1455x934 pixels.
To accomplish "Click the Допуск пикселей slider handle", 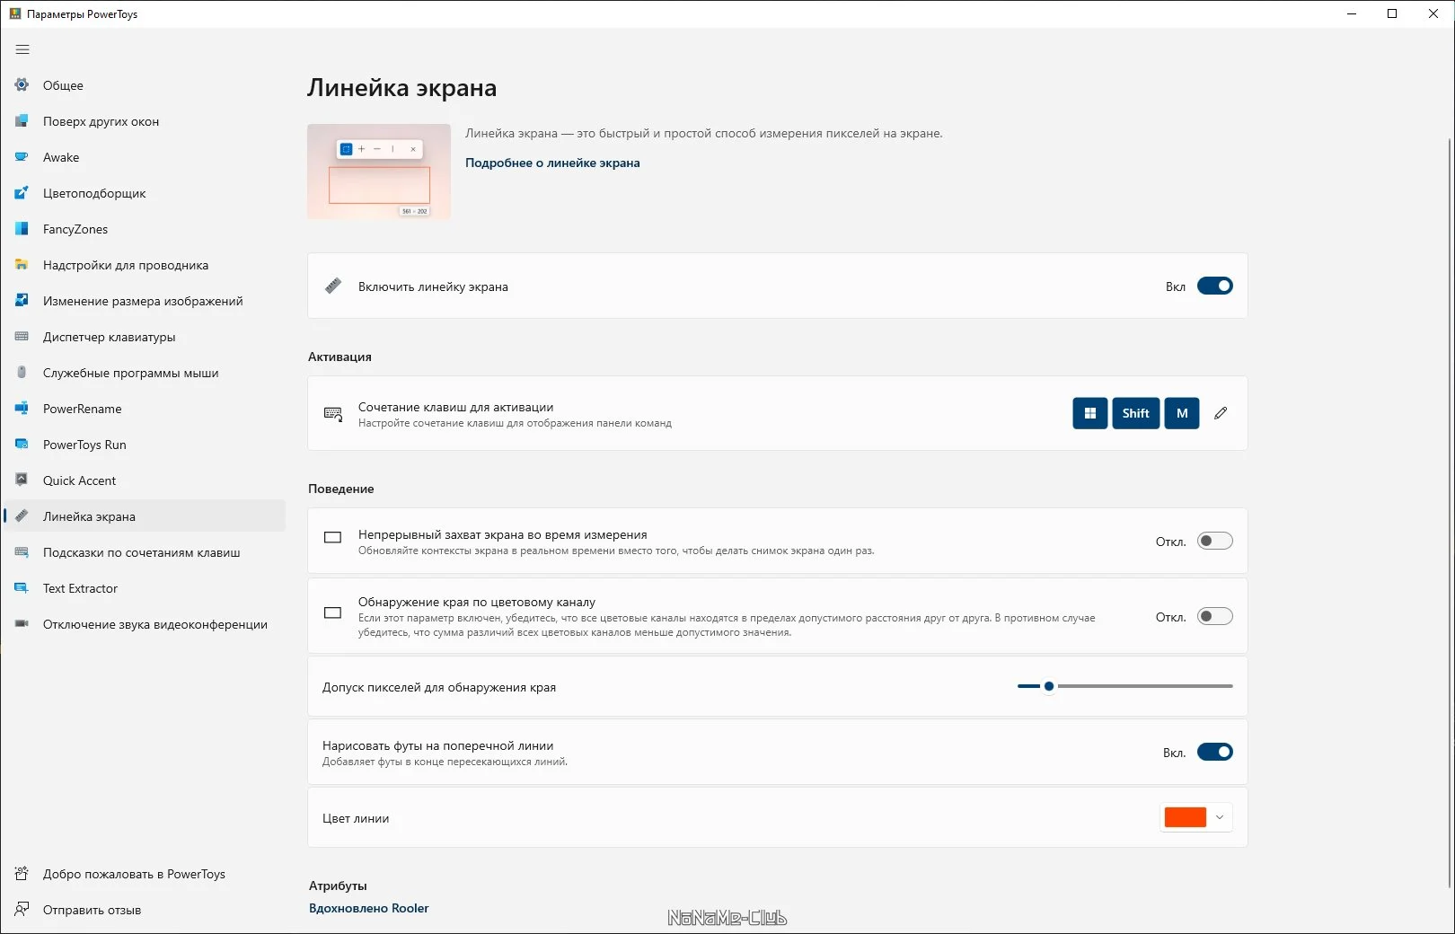I will coord(1049,686).
